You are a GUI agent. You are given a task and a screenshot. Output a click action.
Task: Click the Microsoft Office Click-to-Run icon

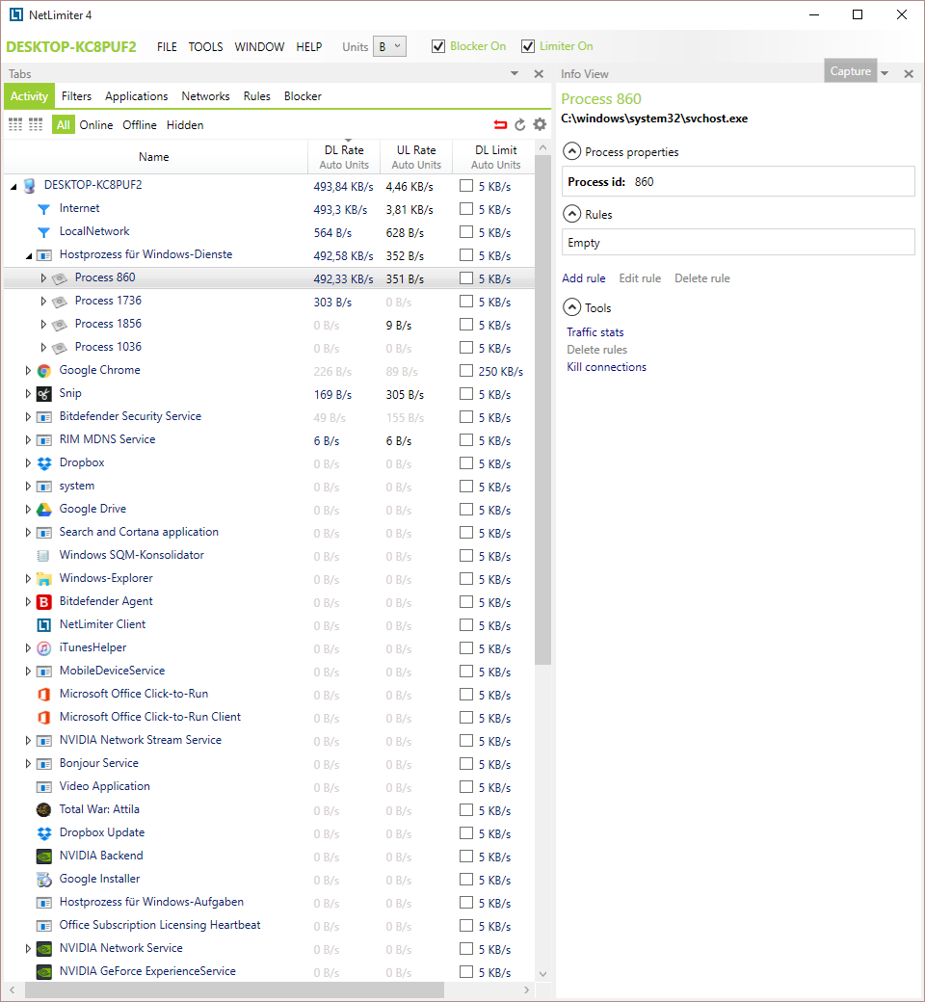click(x=43, y=694)
